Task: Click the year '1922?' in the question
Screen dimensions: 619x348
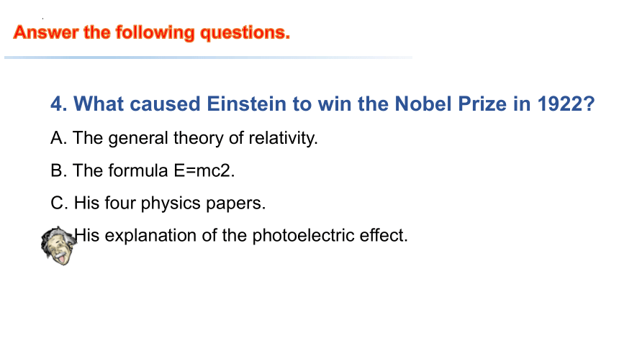Action: click(566, 104)
